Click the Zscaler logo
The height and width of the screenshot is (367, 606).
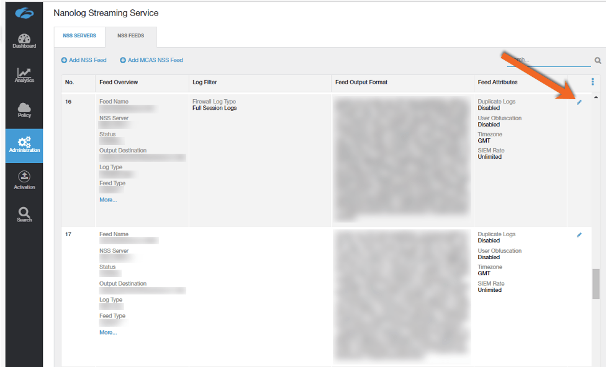(24, 12)
